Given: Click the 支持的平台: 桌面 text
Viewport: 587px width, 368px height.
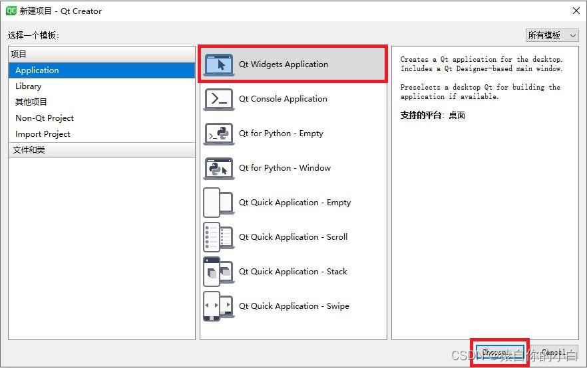Looking at the screenshot, I should tap(433, 115).
